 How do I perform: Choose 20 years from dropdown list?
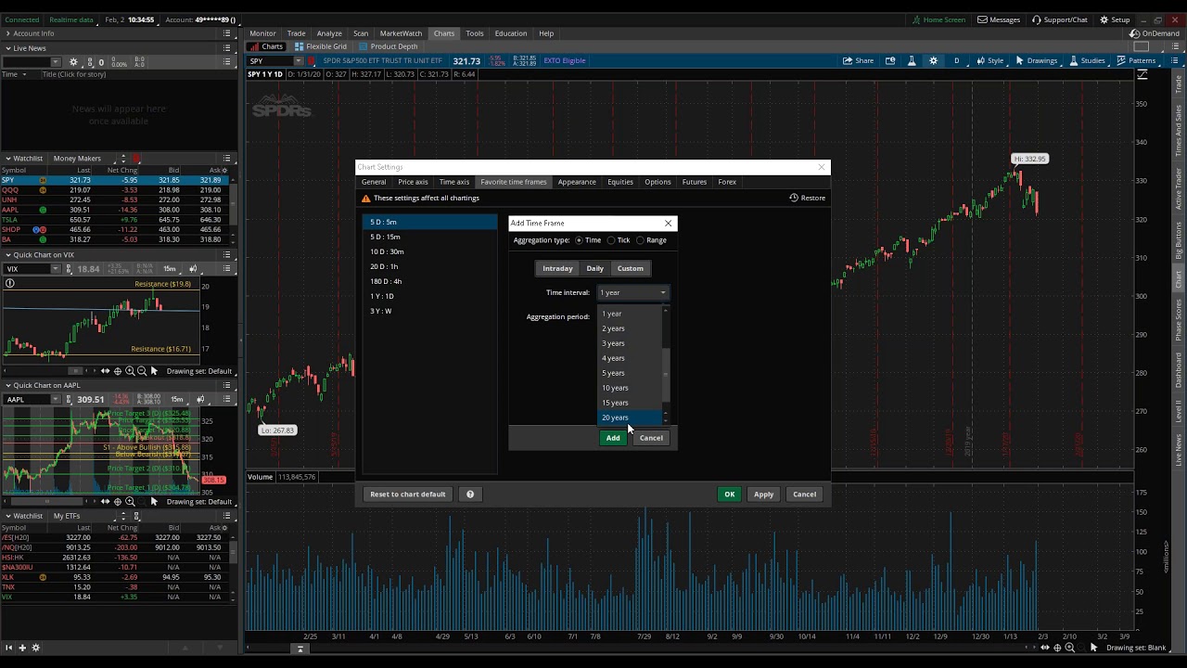click(631, 417)
